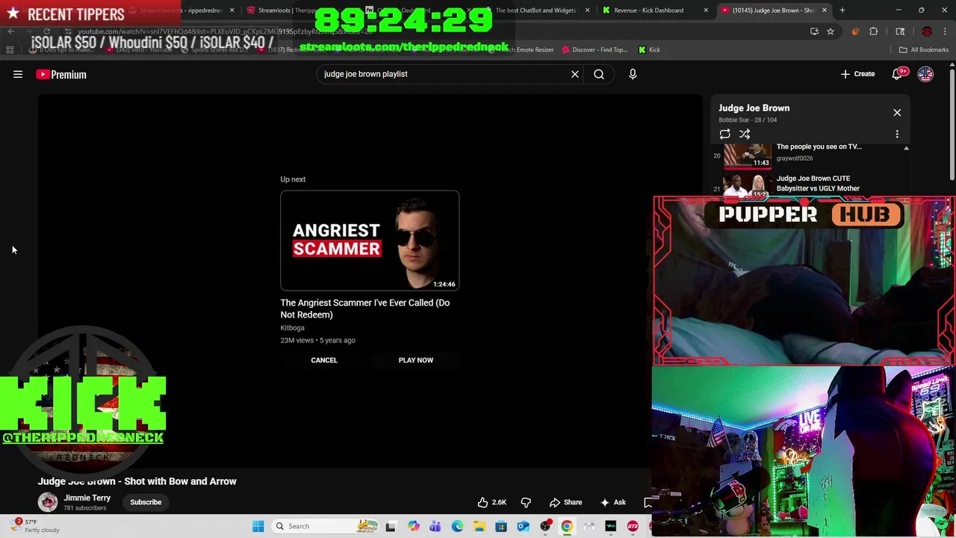Screen dimensions: 956x538
Task: Clear the search box with the X
Action: [575, 74]
